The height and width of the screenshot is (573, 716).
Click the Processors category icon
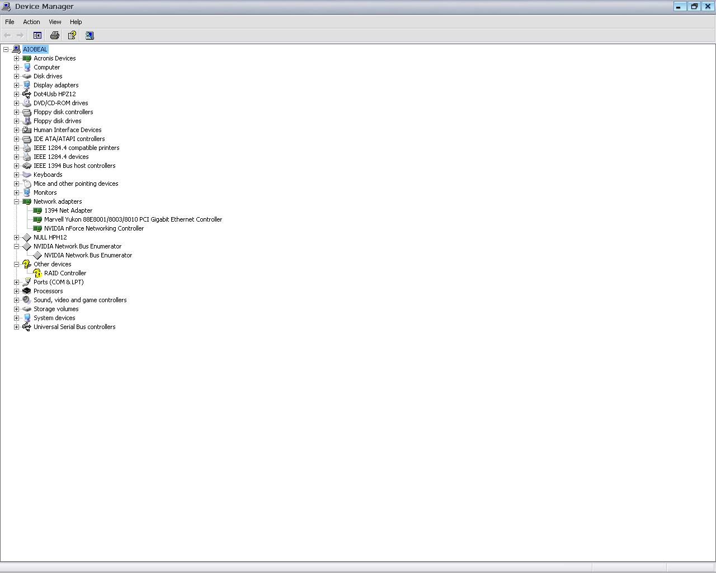point(27,291)
